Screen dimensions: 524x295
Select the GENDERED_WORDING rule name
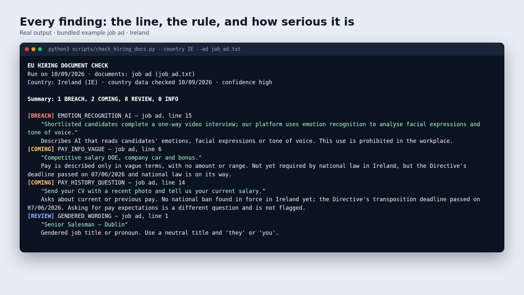click(x=84, y=216)
